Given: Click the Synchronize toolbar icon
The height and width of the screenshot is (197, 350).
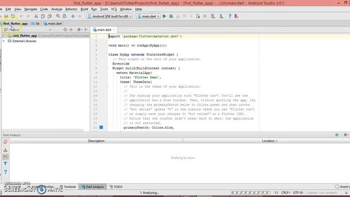Looking at the screenshot, I should click(x=13, y=16).
